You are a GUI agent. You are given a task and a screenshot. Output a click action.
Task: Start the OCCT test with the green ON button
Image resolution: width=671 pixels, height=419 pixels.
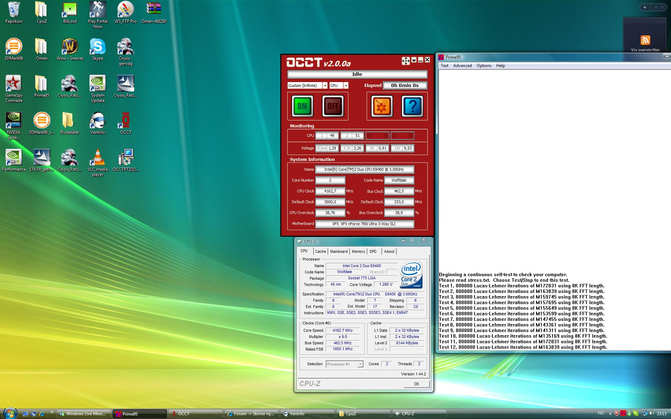point(302,106)
